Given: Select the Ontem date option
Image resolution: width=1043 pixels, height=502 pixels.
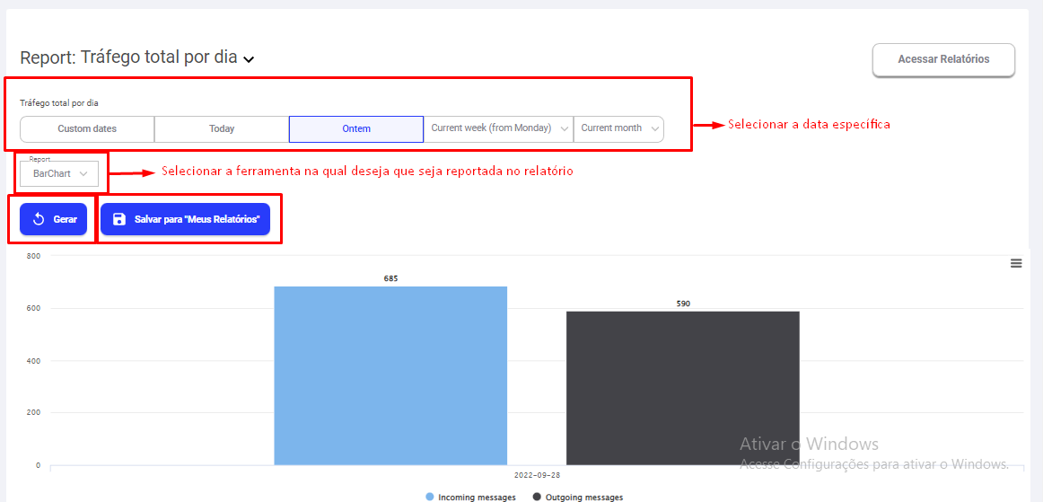Looking at the screenshot, I should (356, 128).
